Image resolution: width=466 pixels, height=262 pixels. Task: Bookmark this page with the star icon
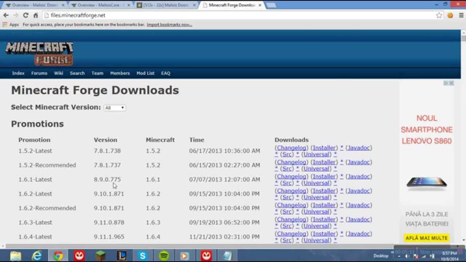tap(439, 15)
